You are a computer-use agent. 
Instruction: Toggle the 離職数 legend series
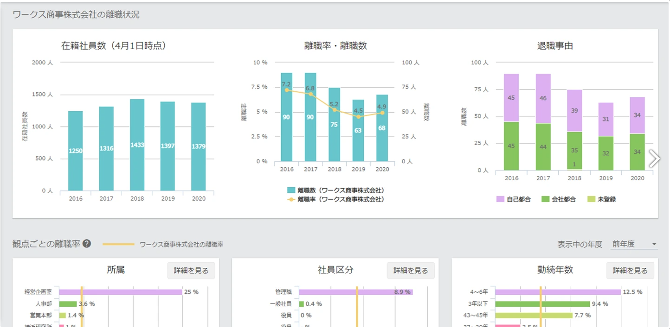(336, 190)
